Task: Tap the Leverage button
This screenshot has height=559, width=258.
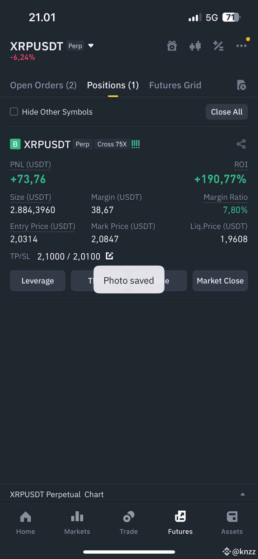Action: 38,281
